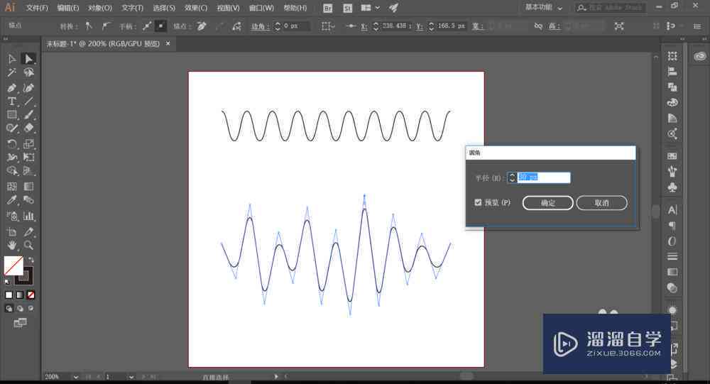Cancel the round corners dialog with 取消
The image size is (710, 384).
click(602, 203)
